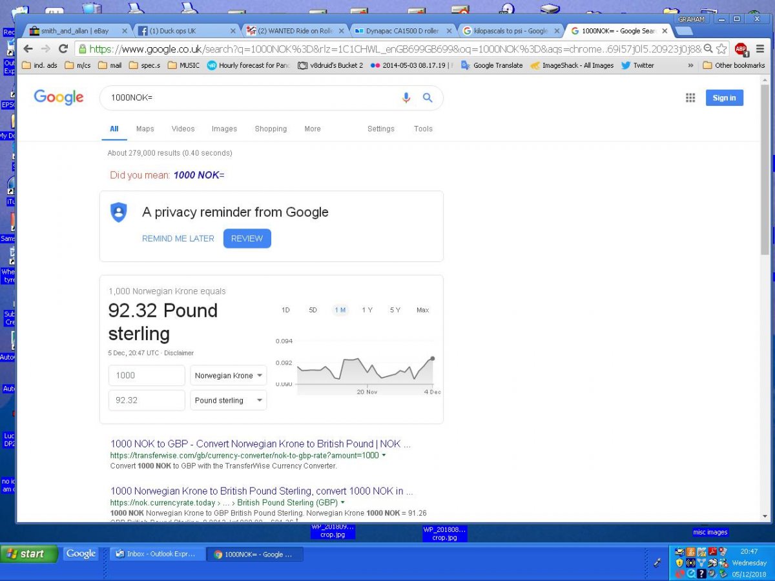Select the Max chart range
Image resolution: width=775 pixels, height=581 pixels.
coord(422,310)
